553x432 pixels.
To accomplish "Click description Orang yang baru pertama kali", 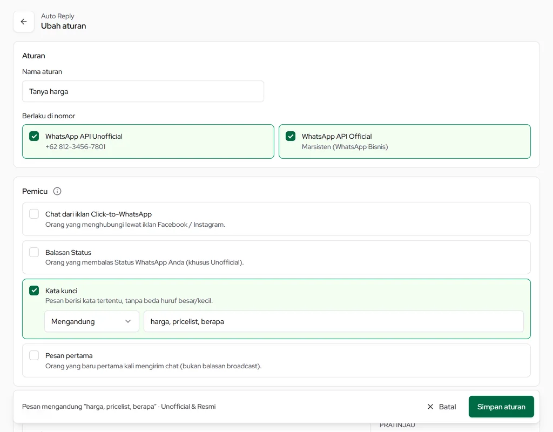I will point(153,366).
